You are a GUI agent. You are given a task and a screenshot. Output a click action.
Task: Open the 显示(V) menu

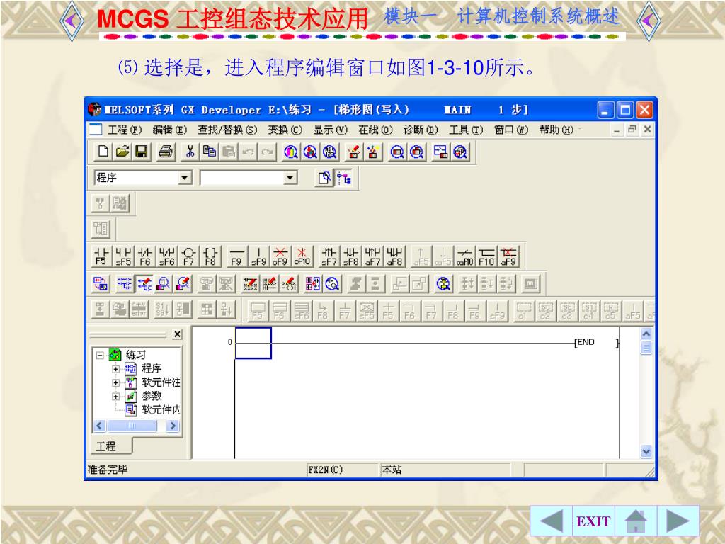pyautogui.click(x=330, y=130)
